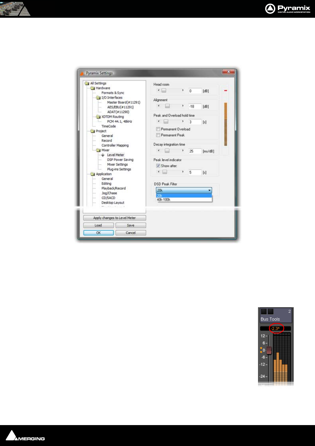Open DSD Peak Filter dropdown
The width and height of the screenshot is (315, 446).
pos(184,190)
